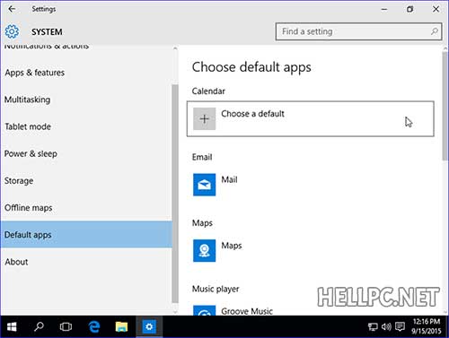Screen dimensions: 449x338
Task: Open File Explorer from taskbar
Action: point(121,327)
